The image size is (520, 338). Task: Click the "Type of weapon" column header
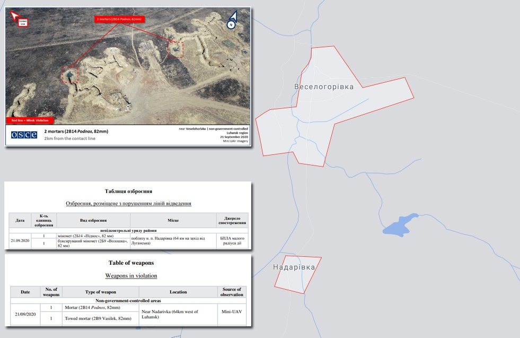tap(100, 292)
